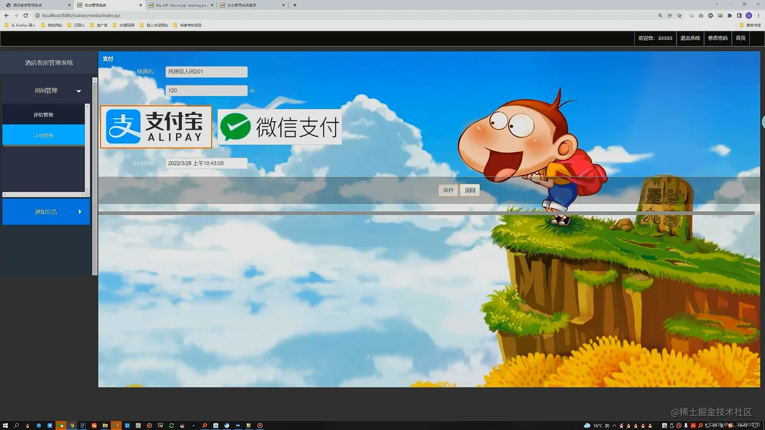Select the WeChat Pay logo

pos(280,127)
